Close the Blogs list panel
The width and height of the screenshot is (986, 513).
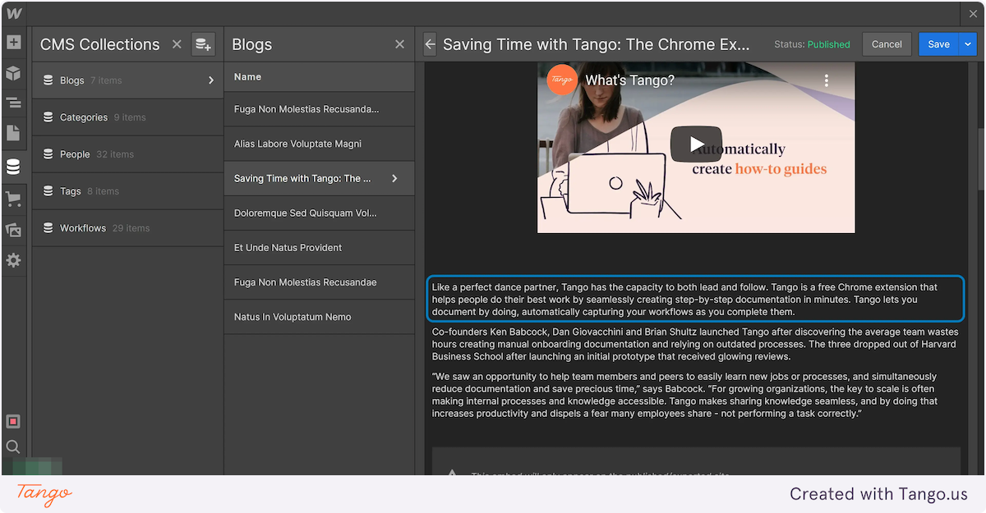click(x=400, y=44)
